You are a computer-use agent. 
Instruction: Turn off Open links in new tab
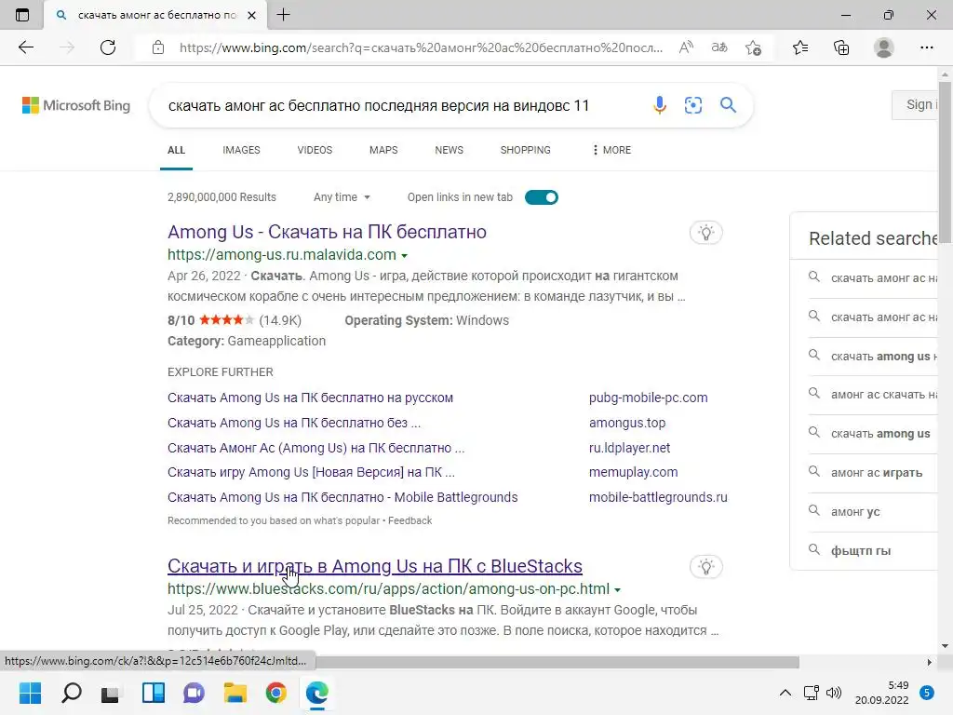(x=542, y=197)
